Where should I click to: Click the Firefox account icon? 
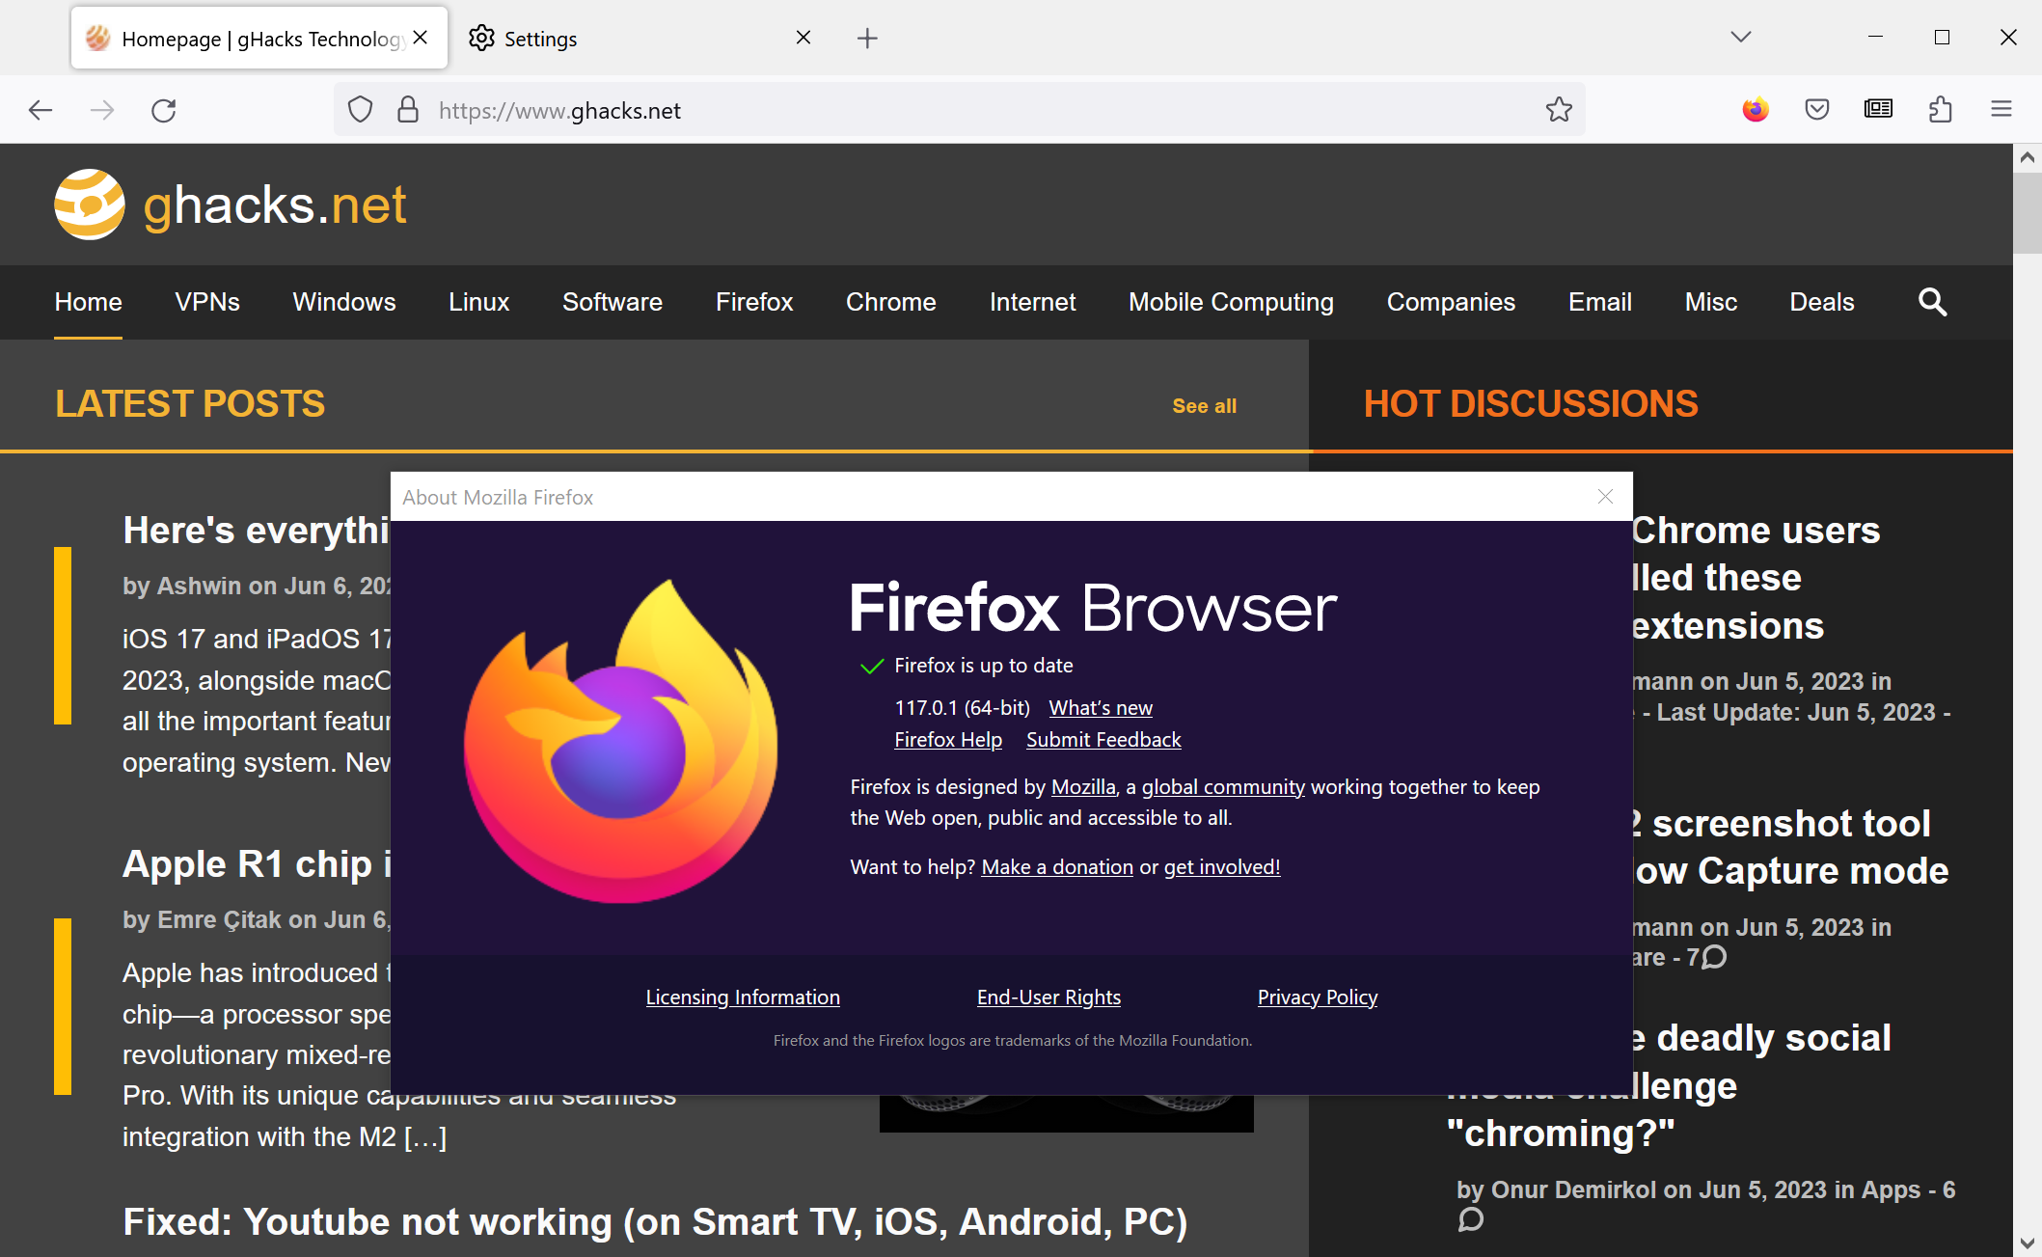tap(1756, 109)
